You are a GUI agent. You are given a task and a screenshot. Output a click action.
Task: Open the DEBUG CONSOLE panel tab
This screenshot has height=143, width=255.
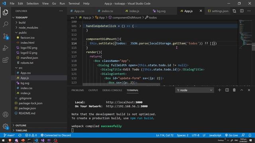(x=112, y=90)
